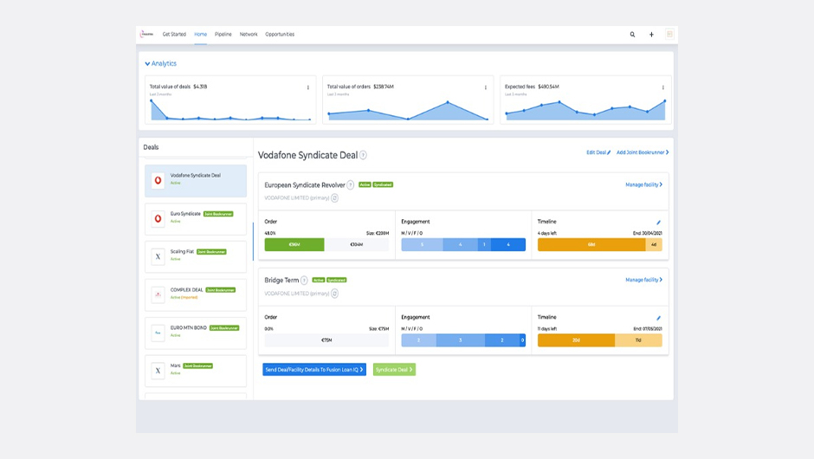Click refresh icon under Bridge Term borrower

(x=335, y=294)
